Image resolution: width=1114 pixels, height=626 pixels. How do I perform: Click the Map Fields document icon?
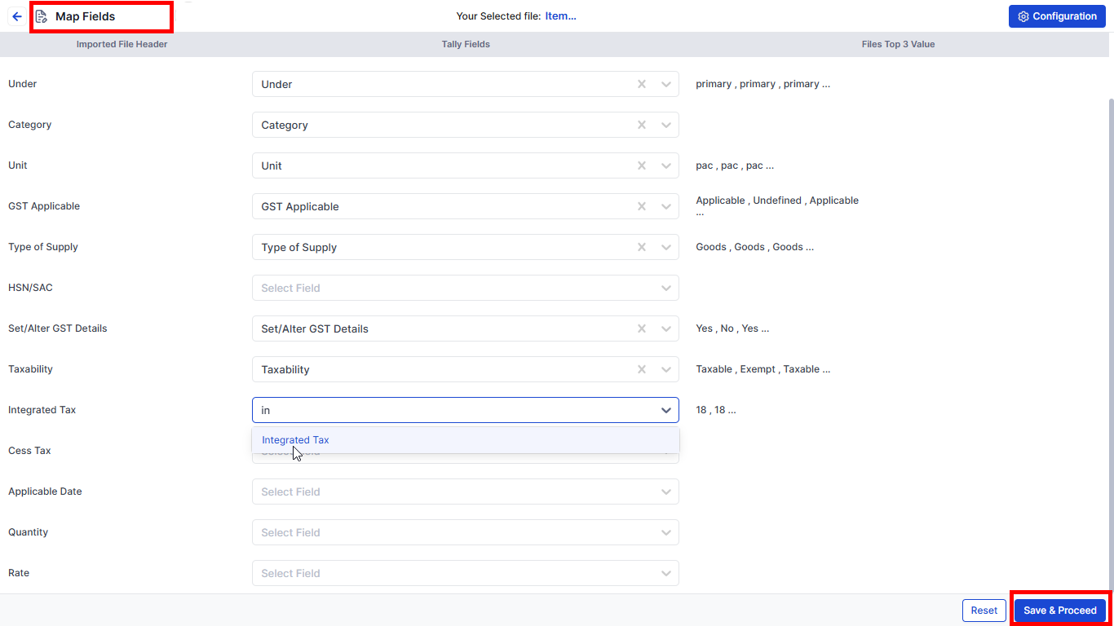click(x=42, y=16)
